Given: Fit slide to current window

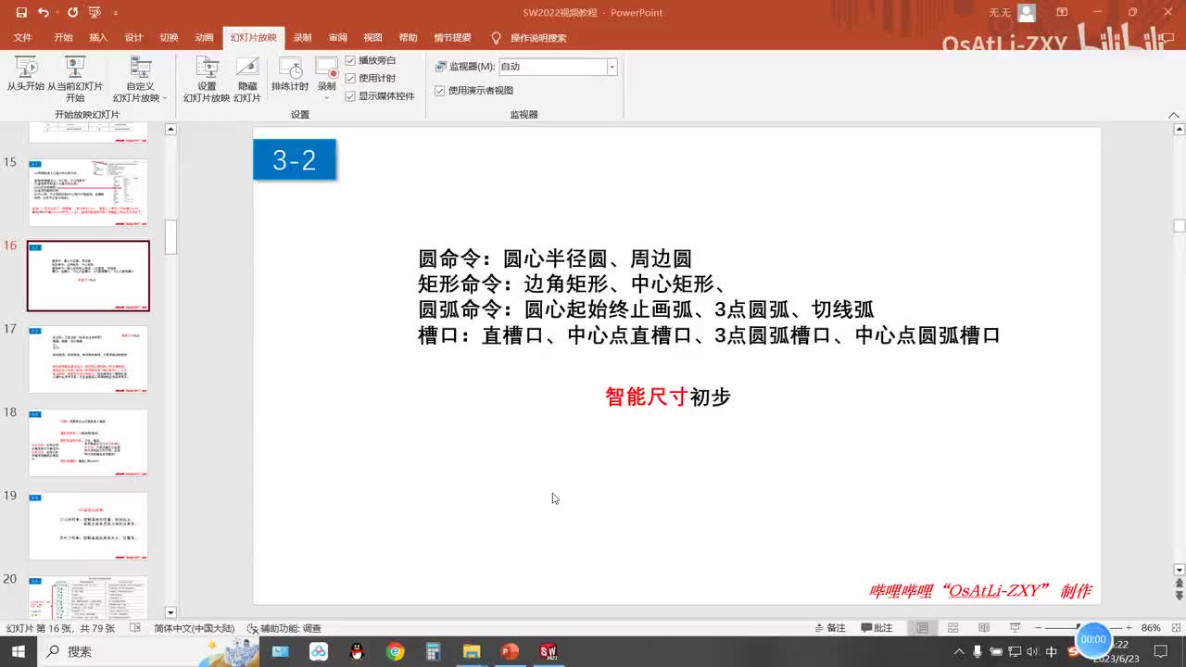Looking at the screenshot, I should click(x=1177, y=628).
